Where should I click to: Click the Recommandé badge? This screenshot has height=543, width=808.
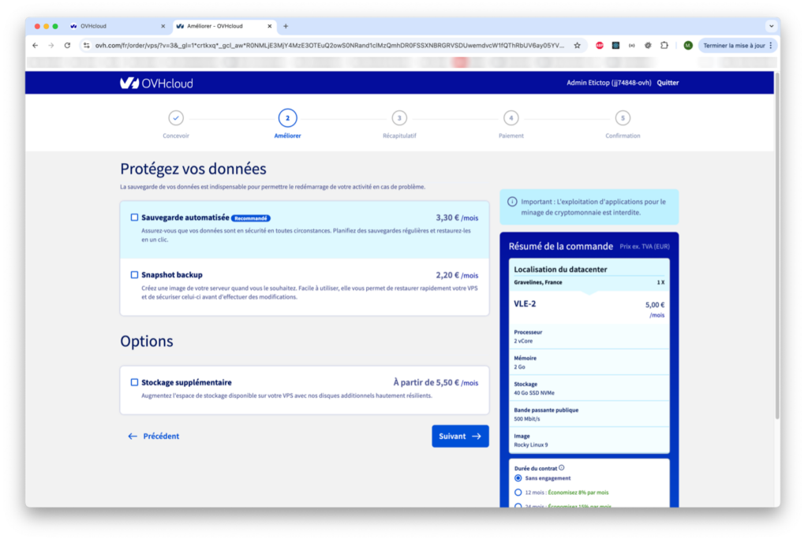tap(251, 218)
